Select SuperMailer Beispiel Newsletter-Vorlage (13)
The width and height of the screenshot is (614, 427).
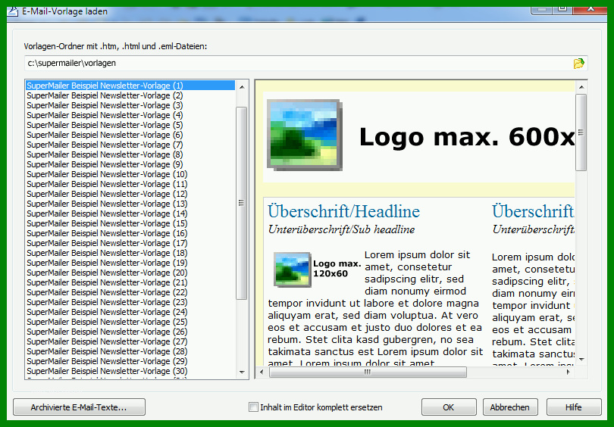coord(130,204)
